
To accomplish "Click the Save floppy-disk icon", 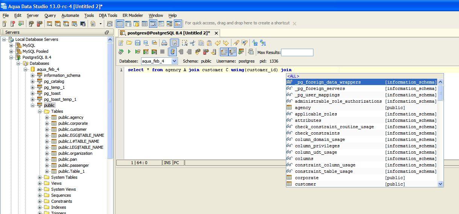I will point(138,43).
